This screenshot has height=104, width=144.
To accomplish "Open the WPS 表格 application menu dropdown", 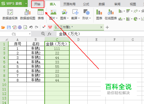I will [26, 4].
